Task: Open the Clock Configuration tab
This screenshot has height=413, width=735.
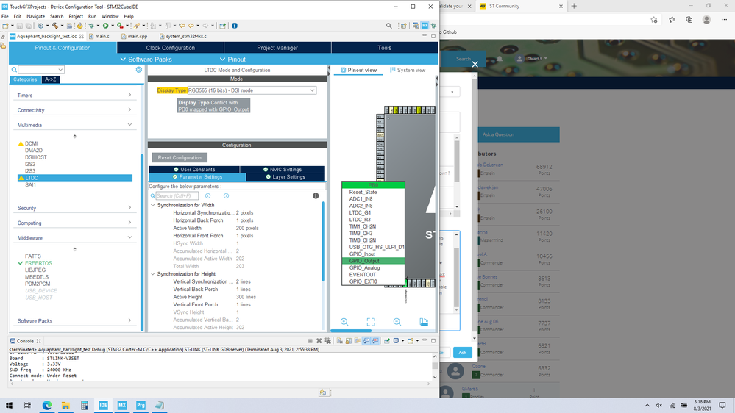Action: 170,48
